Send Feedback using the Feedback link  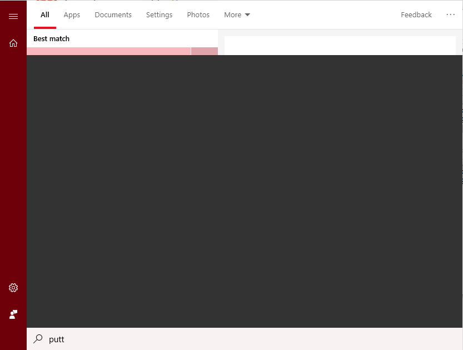point(416,14)
